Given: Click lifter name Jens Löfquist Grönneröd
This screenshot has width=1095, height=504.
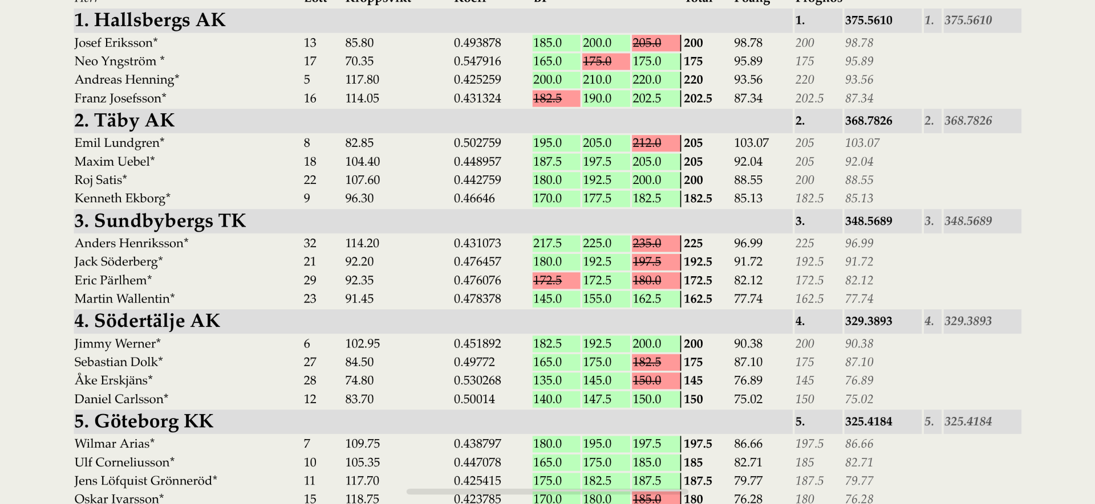Looking at the screenshot, I should (x=145, y=481).
